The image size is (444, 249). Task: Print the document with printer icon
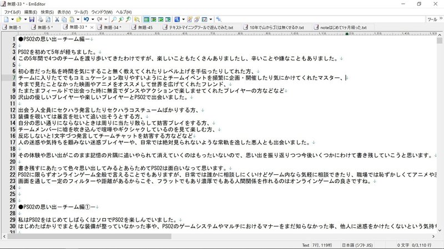(41, 19)
